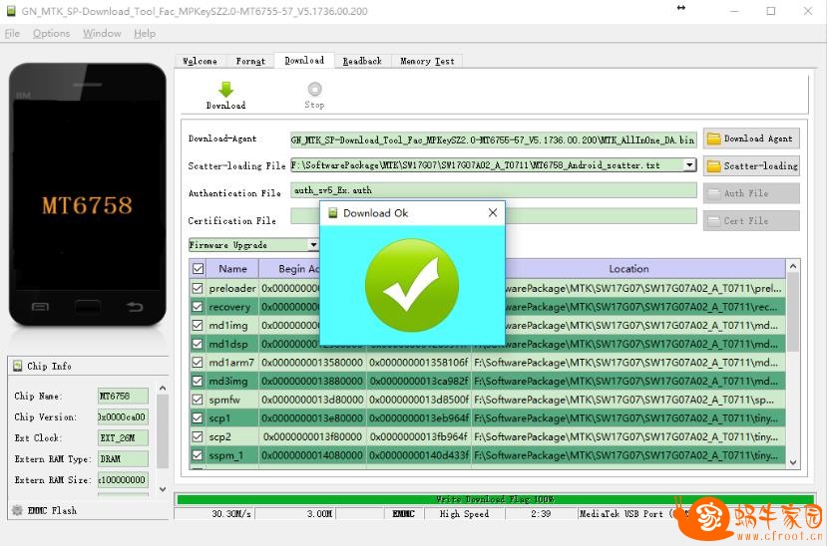Open the Scatter-loading File dropdown arrow
The width and height of the screenshot is (827, 546).
(x=689, y=165)
